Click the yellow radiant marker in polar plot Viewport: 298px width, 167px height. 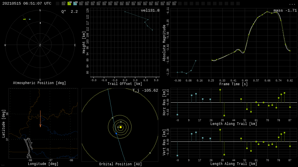click(x=24, y=19)
